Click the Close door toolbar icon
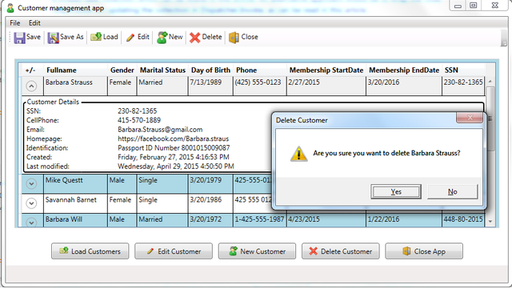 (234, 38)
